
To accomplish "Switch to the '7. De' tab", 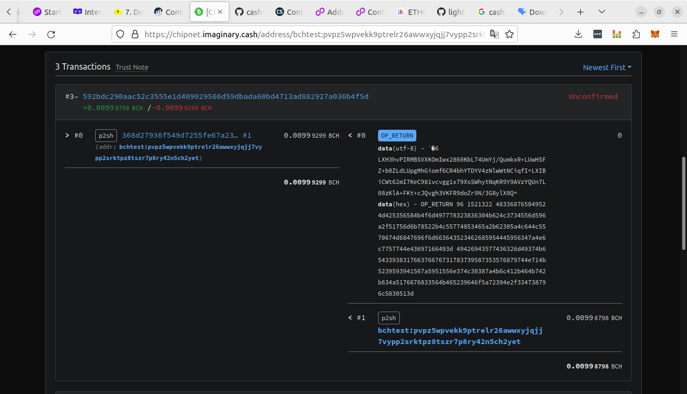I will [128, 12].
